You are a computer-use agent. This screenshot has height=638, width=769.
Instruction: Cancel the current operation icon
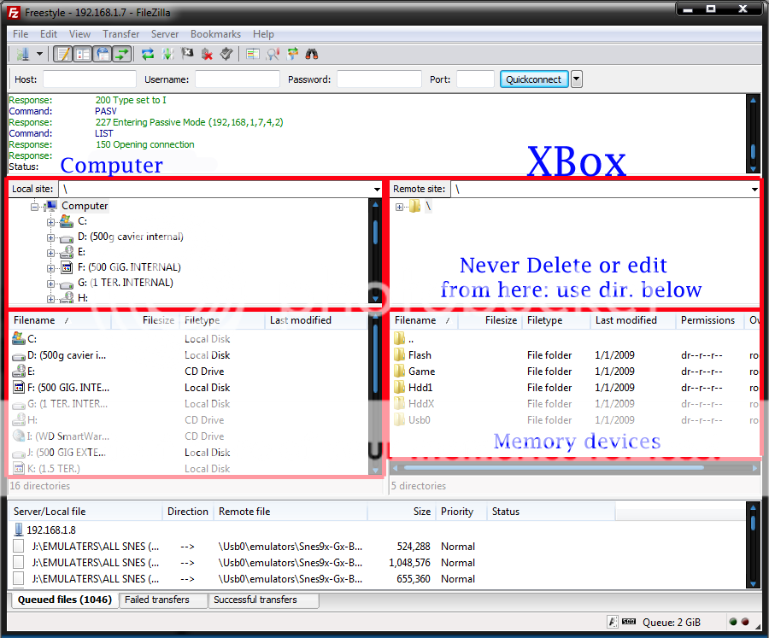click(x=187, y=54)
